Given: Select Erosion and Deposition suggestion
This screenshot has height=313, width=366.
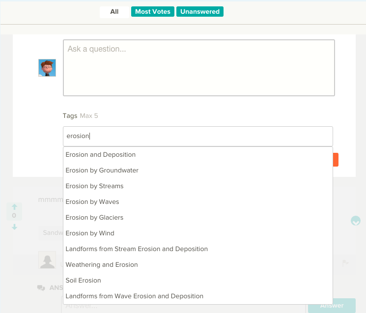Looking at the screenshot, I should point(101,155).
